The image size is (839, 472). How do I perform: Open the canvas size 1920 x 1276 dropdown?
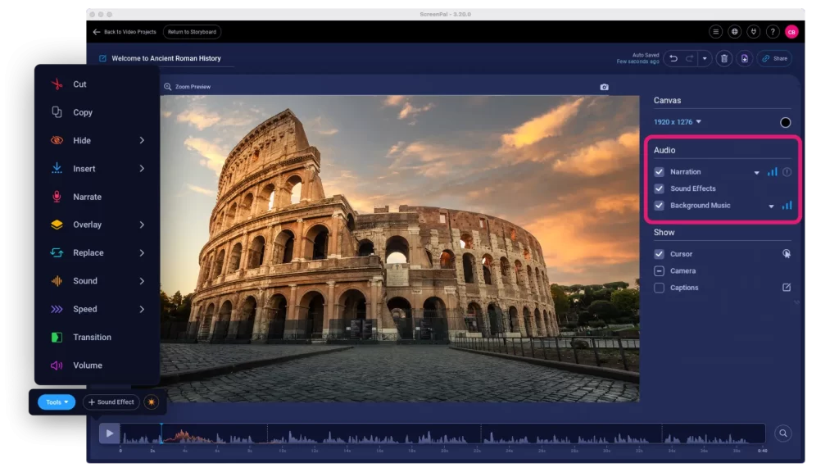coord(678,122)
